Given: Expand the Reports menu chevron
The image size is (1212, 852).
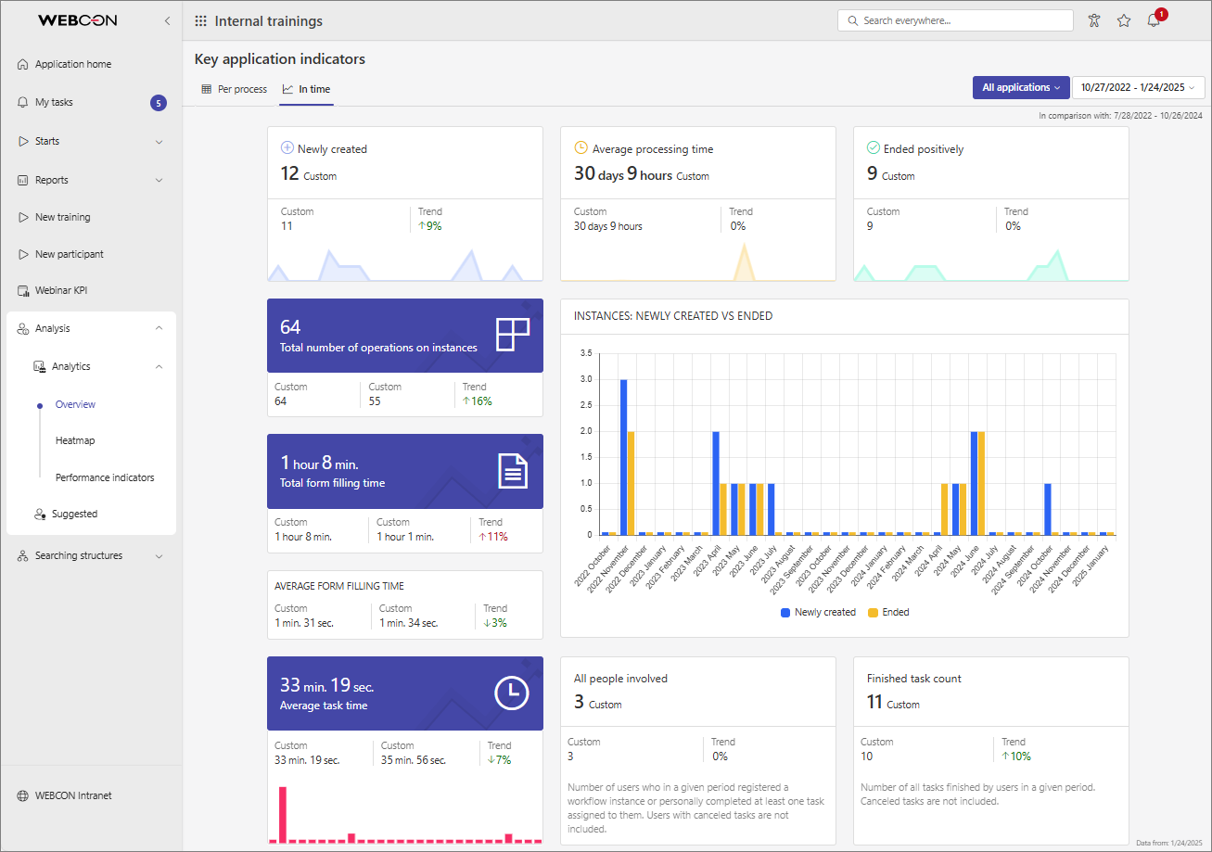Looking at the screenshot, I should click(x=159, y=181).
